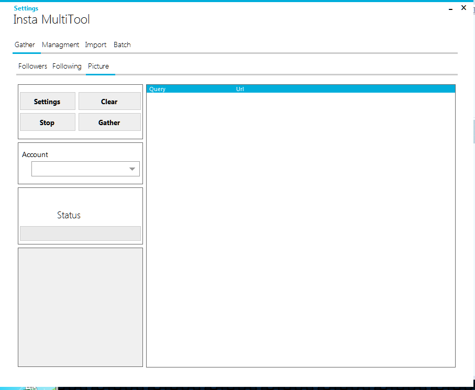This screenshot has height=390, width=475.
Task: Open the Managment tab
Action: (x=60, y=45)
